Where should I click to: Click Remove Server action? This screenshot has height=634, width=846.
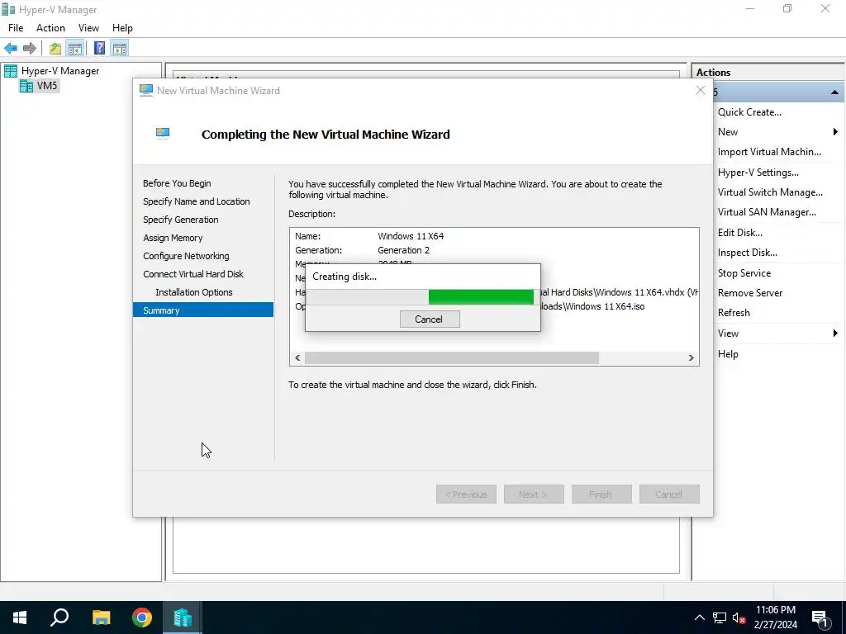click(750, 293)
